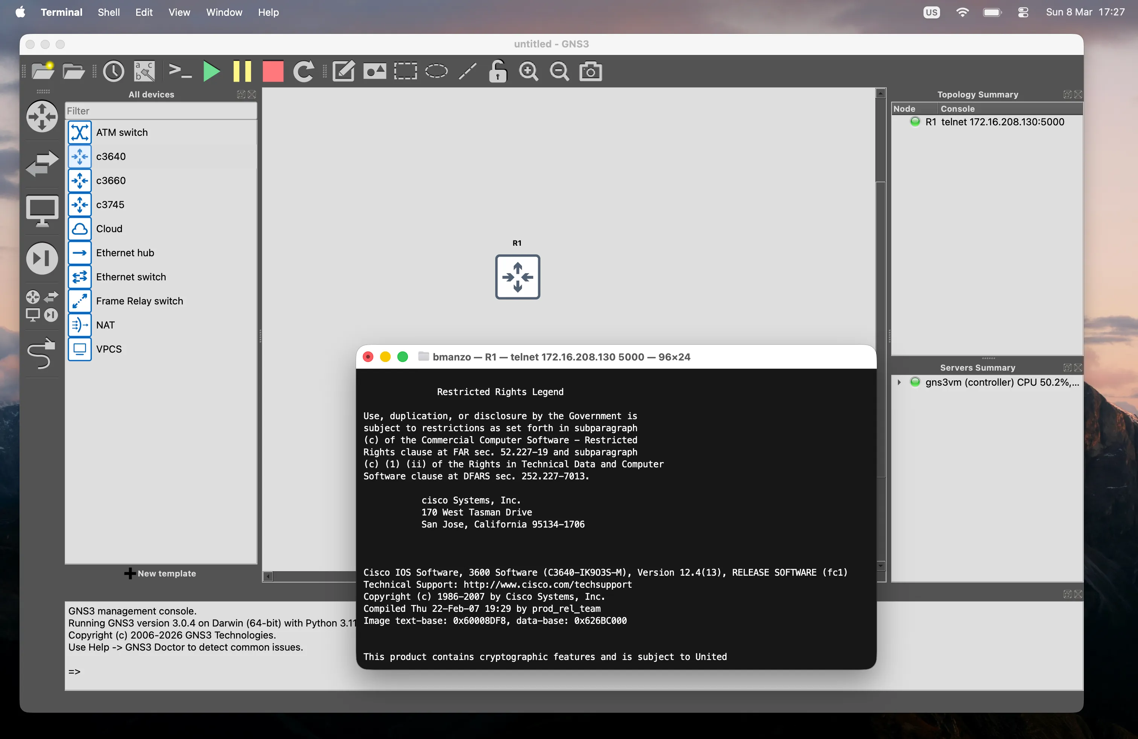The height and width of the screenshot is (739, 1138).
Task: Expand the gns3vm controller entry
Action: click(x=899, y=382)
